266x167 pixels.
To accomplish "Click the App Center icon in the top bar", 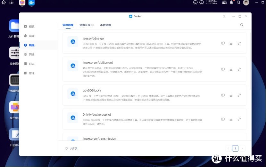I will (x=22, y=3).
